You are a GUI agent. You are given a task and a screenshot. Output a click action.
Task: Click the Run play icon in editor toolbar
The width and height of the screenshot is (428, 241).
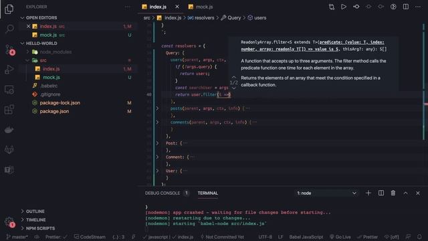pyautogui.click(x=343, y=7)
